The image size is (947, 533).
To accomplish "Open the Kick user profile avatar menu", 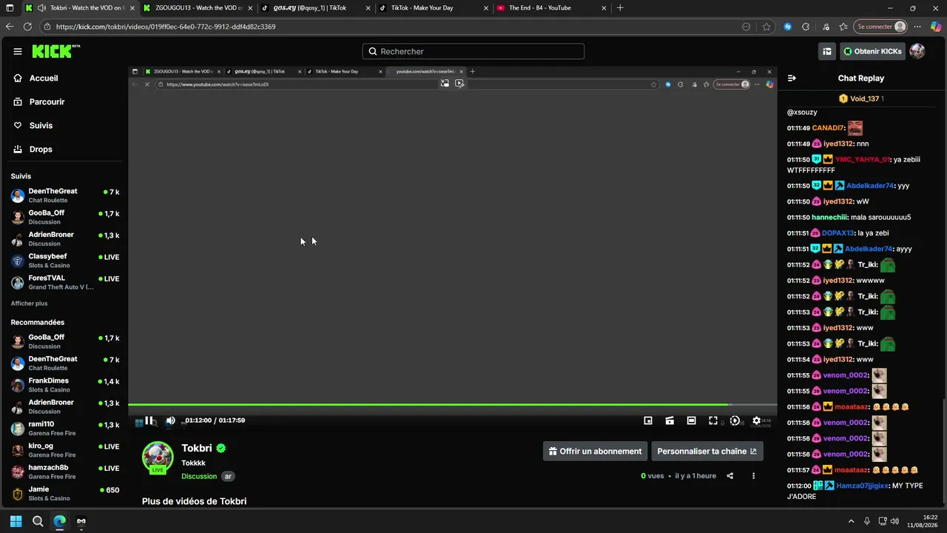I will click(x=917, y=51).
